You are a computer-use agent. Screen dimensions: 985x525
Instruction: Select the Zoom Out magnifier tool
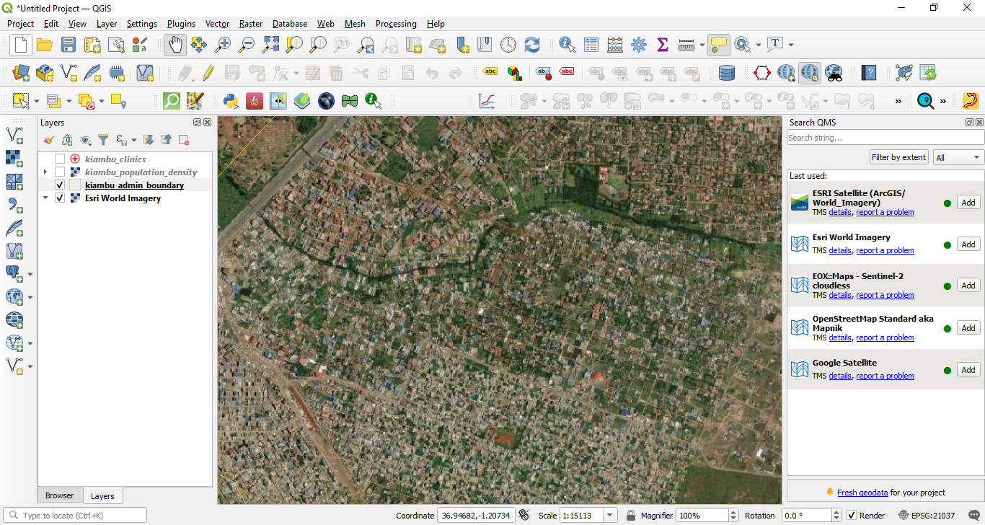[x=247, y=45]
